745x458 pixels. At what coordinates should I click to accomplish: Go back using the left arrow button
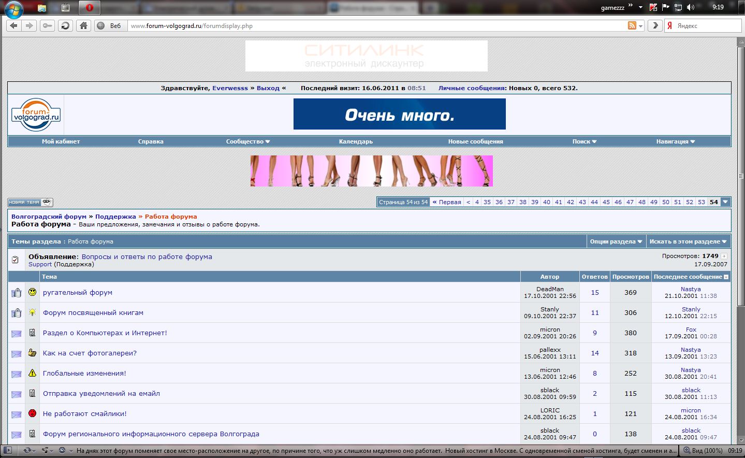point(14,26)
